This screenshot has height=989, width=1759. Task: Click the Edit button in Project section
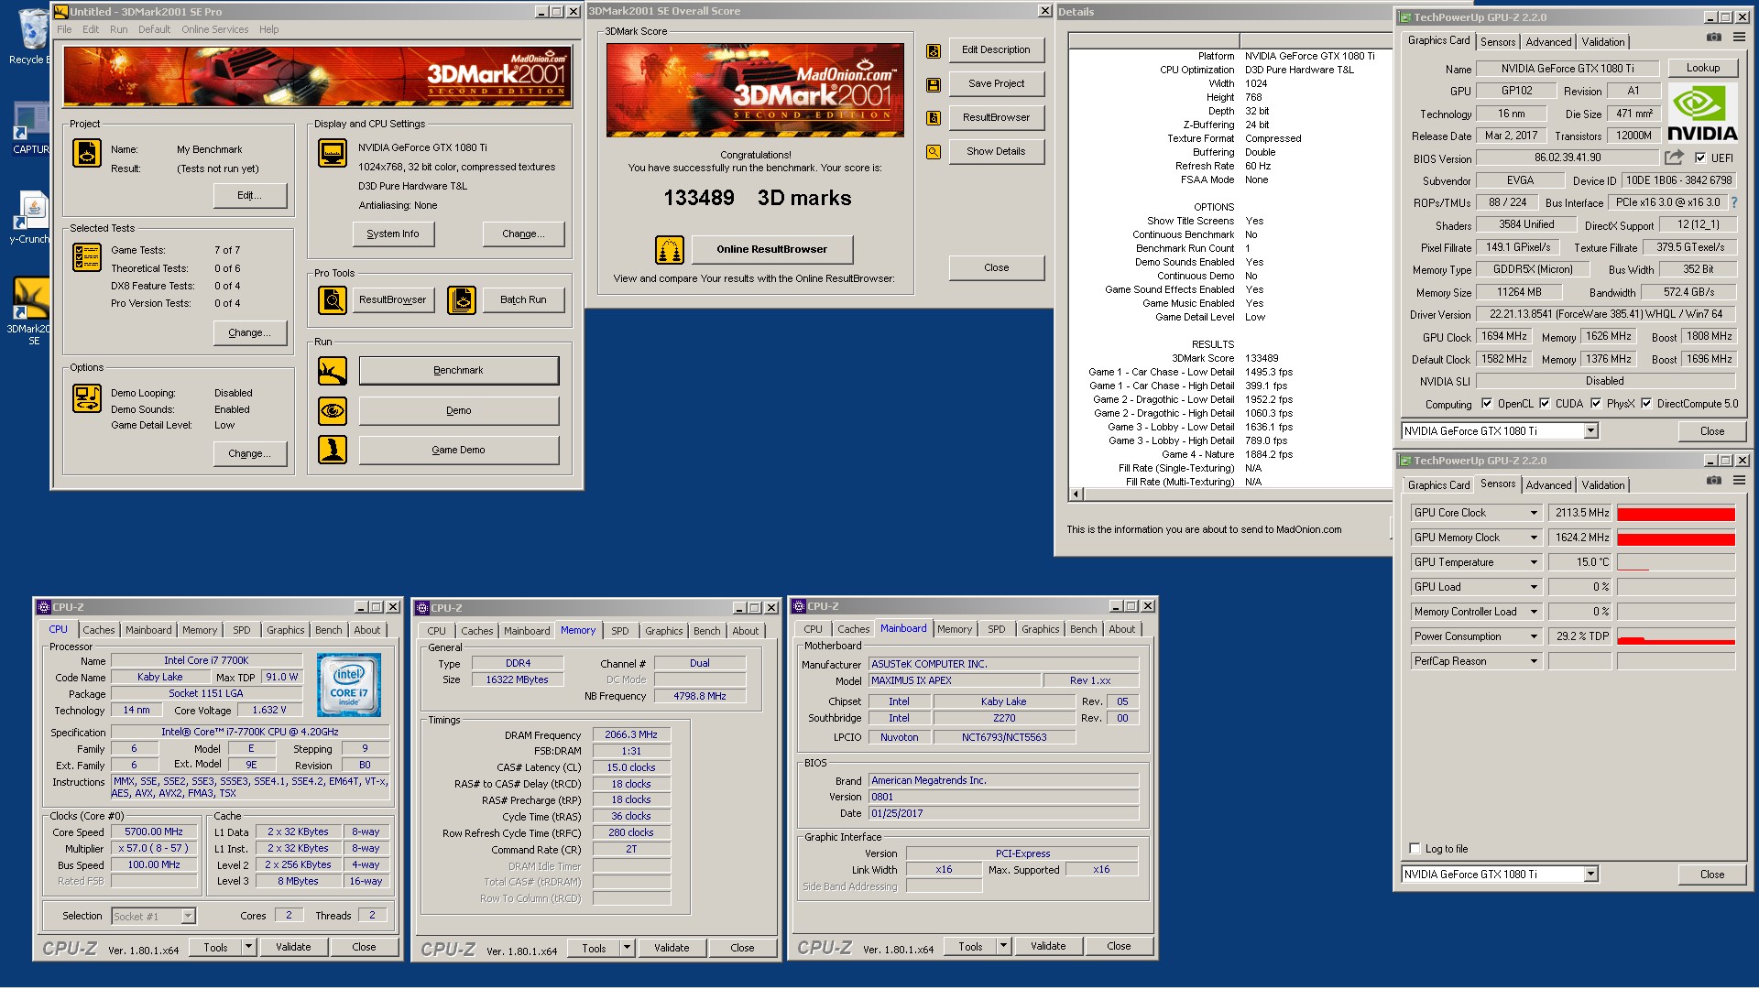[249, 195]
